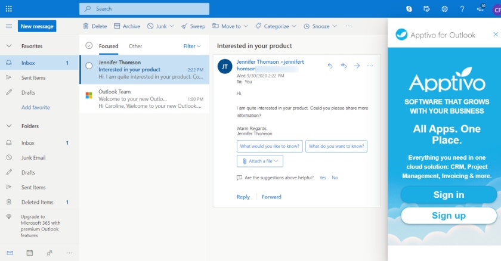Switch to Mail view at bottom
This screenshot has width=501, height=261.
pyautogui.click(x=10, y=253)
